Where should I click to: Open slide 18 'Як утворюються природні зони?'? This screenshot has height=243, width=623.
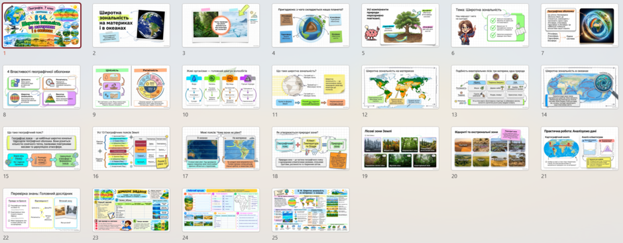point(311,148)
